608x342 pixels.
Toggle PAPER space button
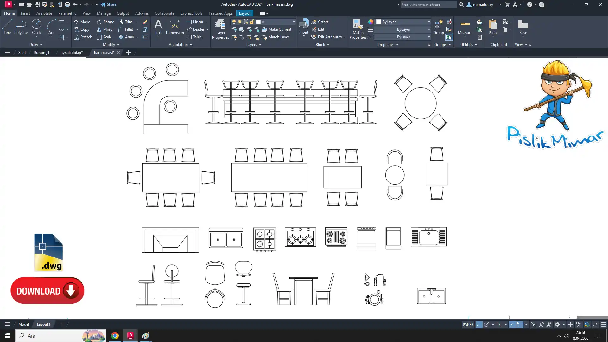(x=468, y=325)
